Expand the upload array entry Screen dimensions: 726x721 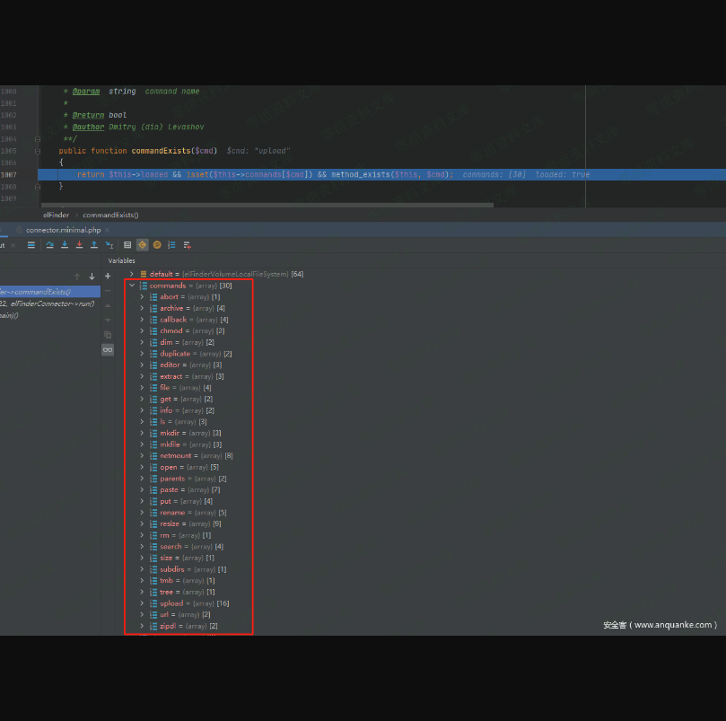142,603
